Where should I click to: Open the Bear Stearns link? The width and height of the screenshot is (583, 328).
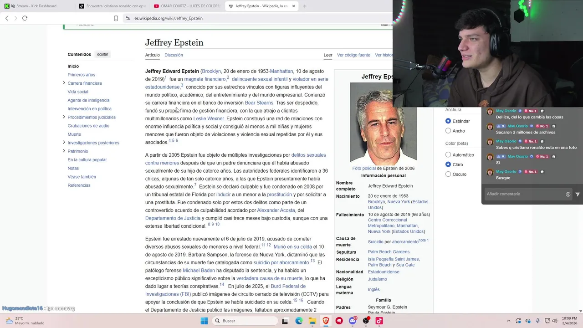pos(259,103)
